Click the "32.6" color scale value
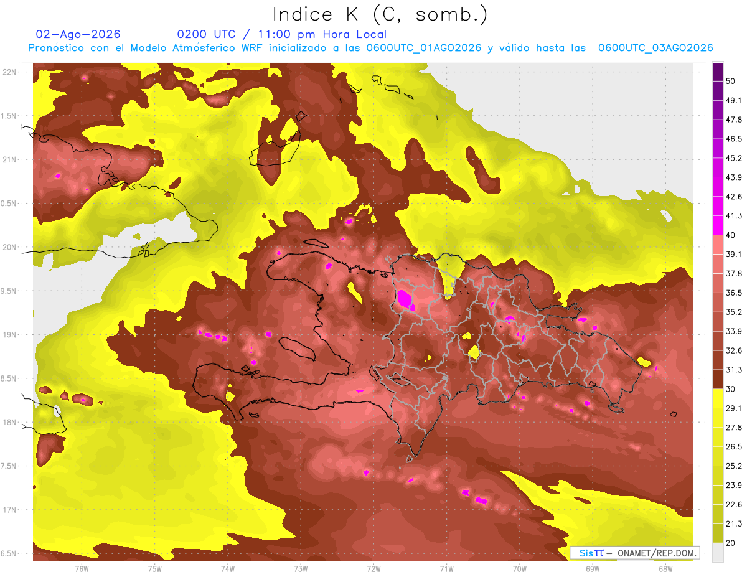 pyautogui.click(x=735, y=350)
